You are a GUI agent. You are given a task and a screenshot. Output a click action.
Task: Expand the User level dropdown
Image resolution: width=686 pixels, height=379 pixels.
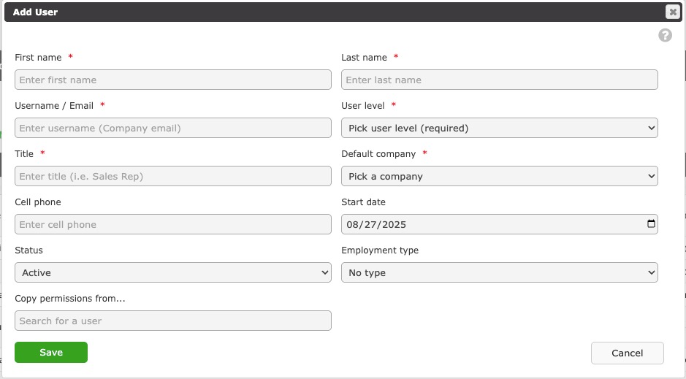(499, 128)
